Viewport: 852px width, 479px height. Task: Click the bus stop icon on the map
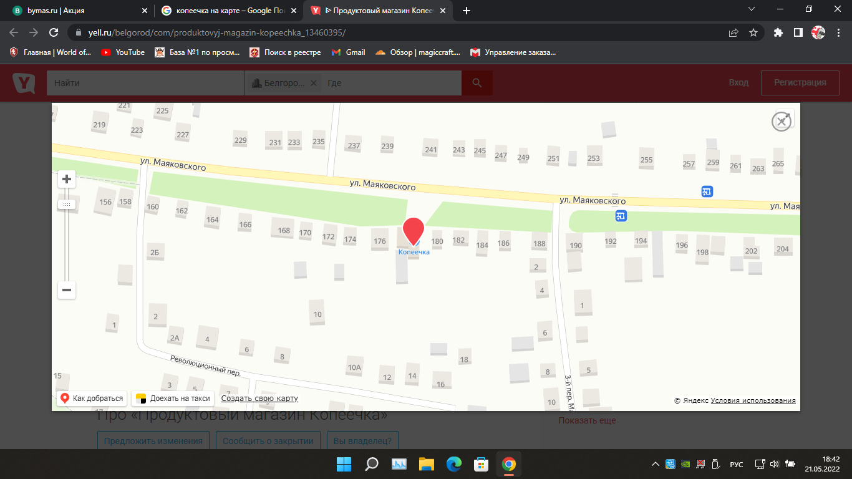coord(707,191)
